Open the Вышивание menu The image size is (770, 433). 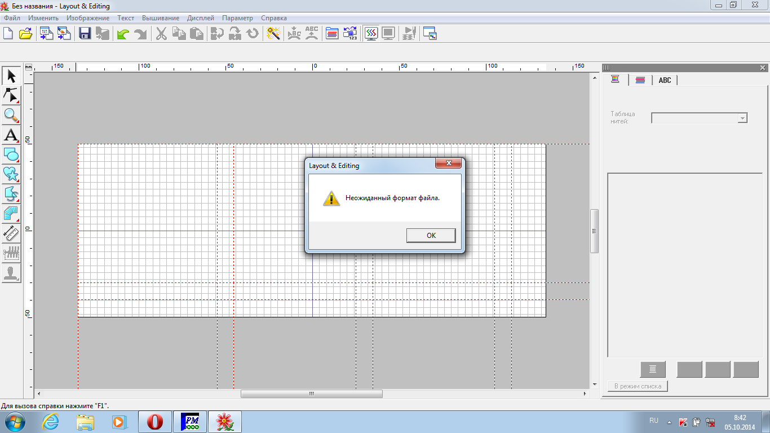point(161,18)
